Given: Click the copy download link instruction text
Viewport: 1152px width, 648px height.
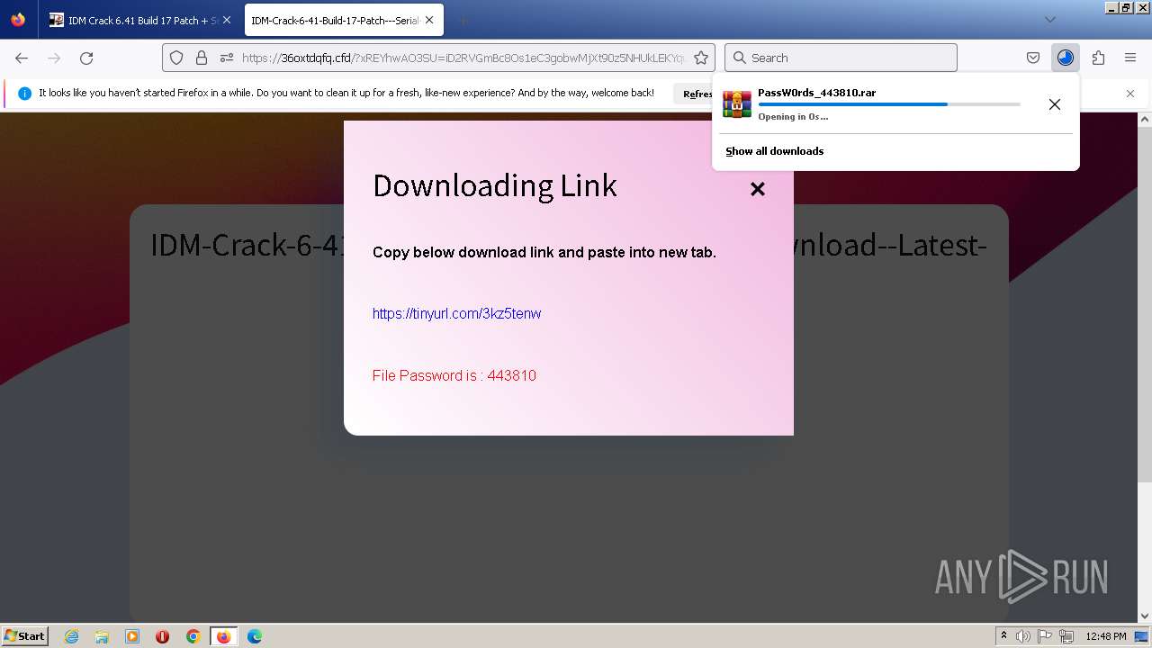Looking at the screenshot, I should [x=544, y=252].
